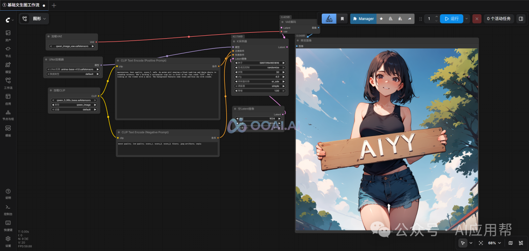Click the fit view icon in bottom bar
This screenshot has height=251, width=529.
481,243
